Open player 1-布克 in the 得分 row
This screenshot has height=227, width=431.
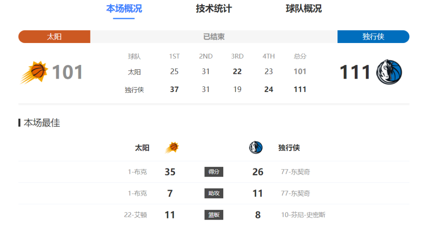pyautogui.click(x=137, y=172)
